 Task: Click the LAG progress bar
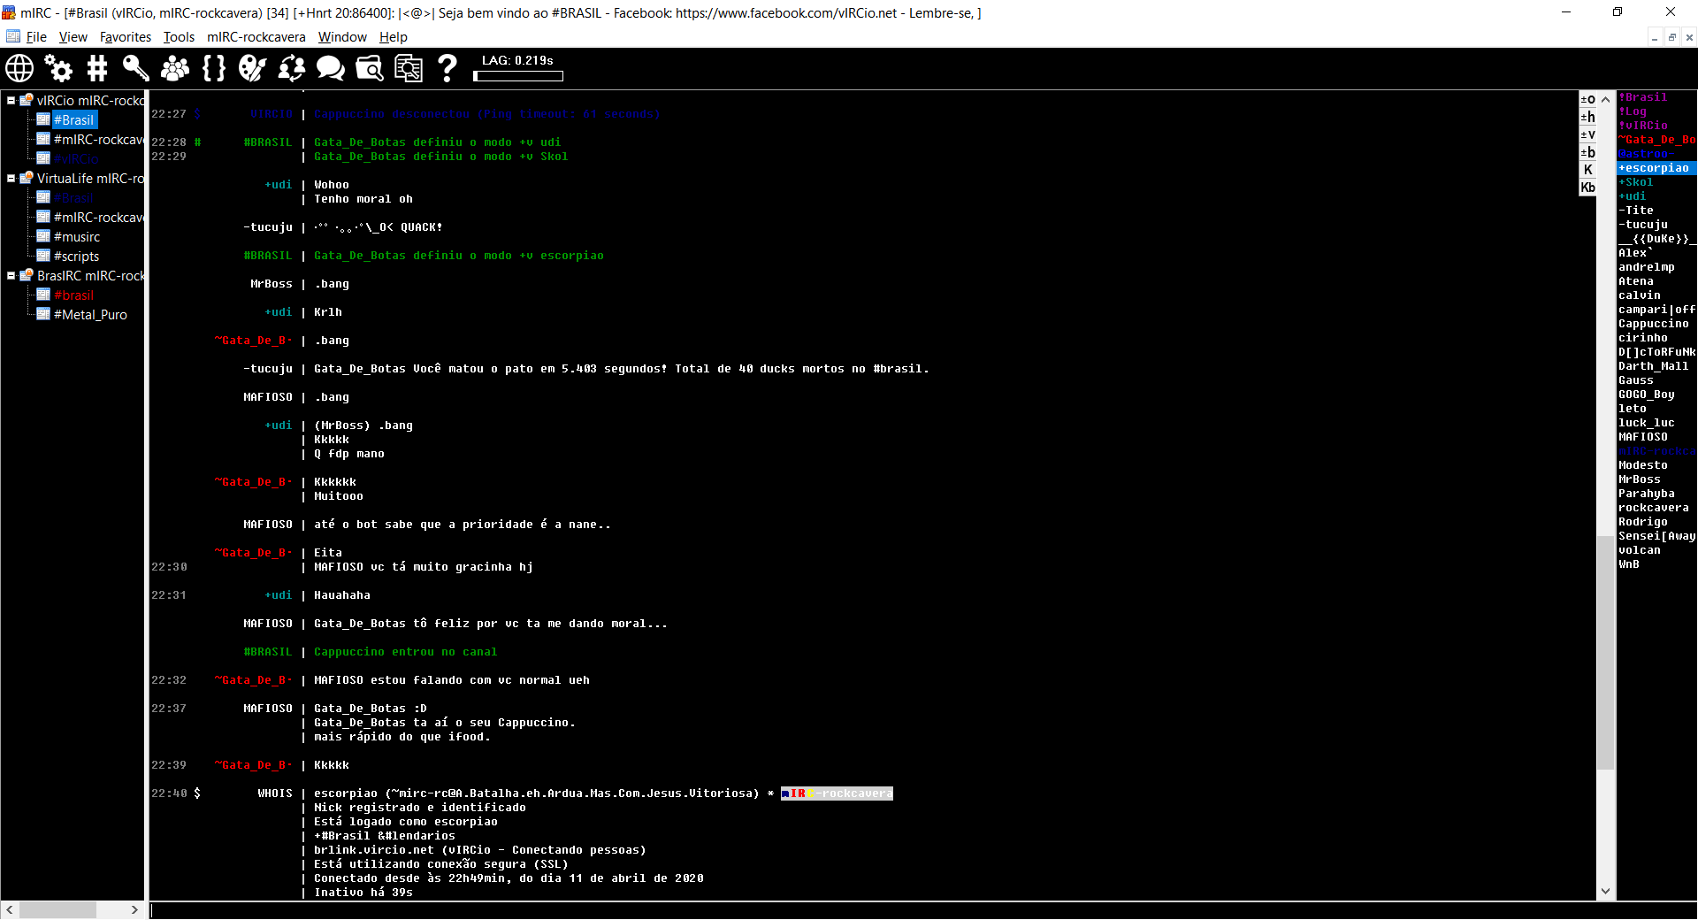(520, 76)
